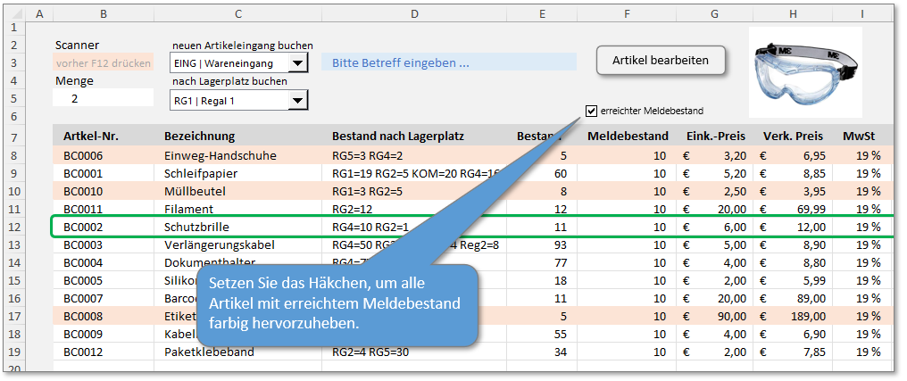Click the Scanner label
907x381 pixels.
(x=77, y=46)
